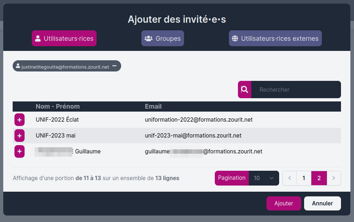The image size is (354, 222).
Task: Select page 2 of results
Action: [319, 178]
